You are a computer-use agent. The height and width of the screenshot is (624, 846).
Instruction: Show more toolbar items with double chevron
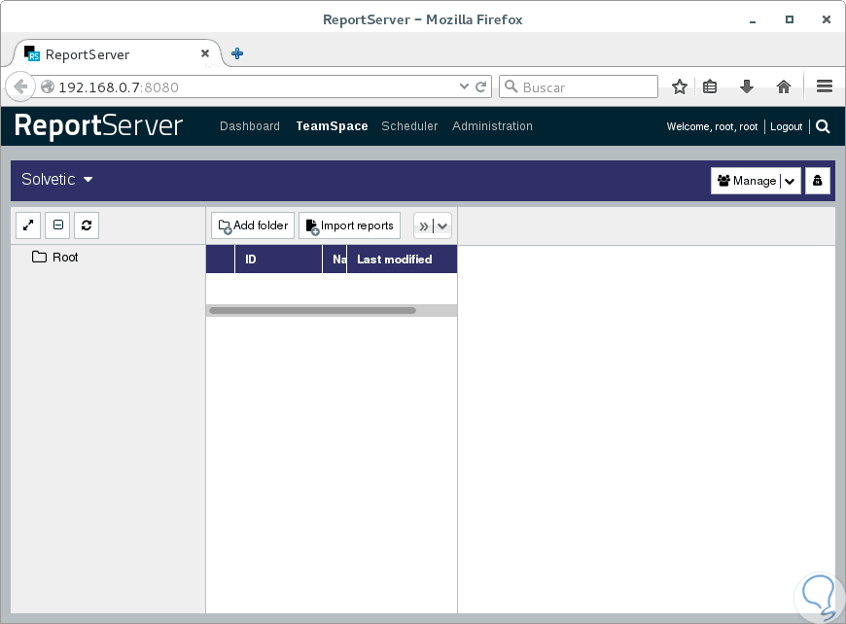424,225
